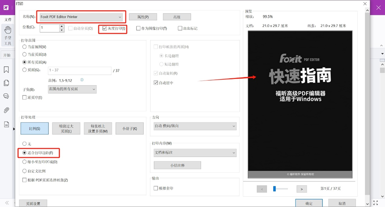Enable 作为图像打印 checkbox
Screen dimensions: 385x207
[138, 28]
